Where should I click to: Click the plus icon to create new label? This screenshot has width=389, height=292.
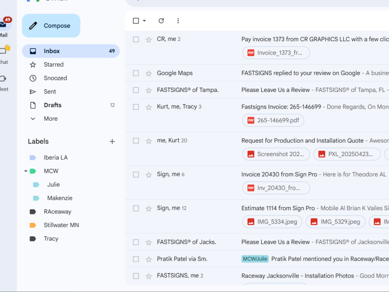(x=112, y=141)
